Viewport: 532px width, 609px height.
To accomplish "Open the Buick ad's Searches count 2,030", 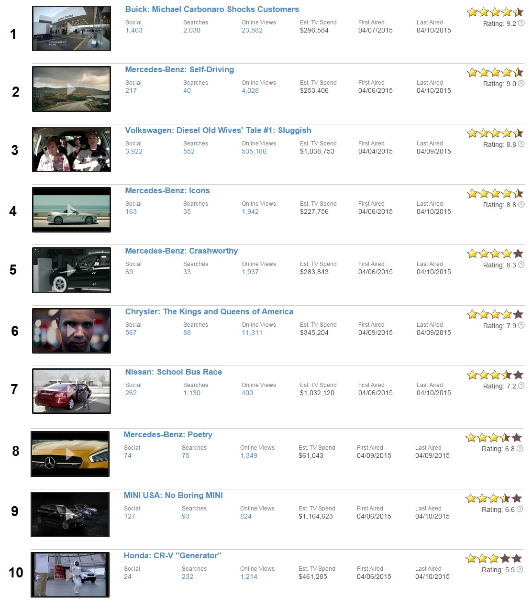I will (192, 30).
